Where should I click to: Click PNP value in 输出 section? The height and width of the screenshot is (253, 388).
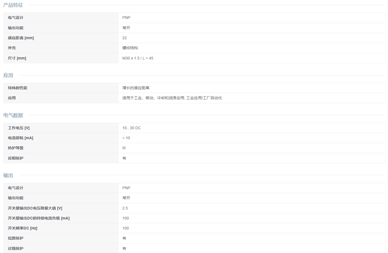click(x=126, y=188)
